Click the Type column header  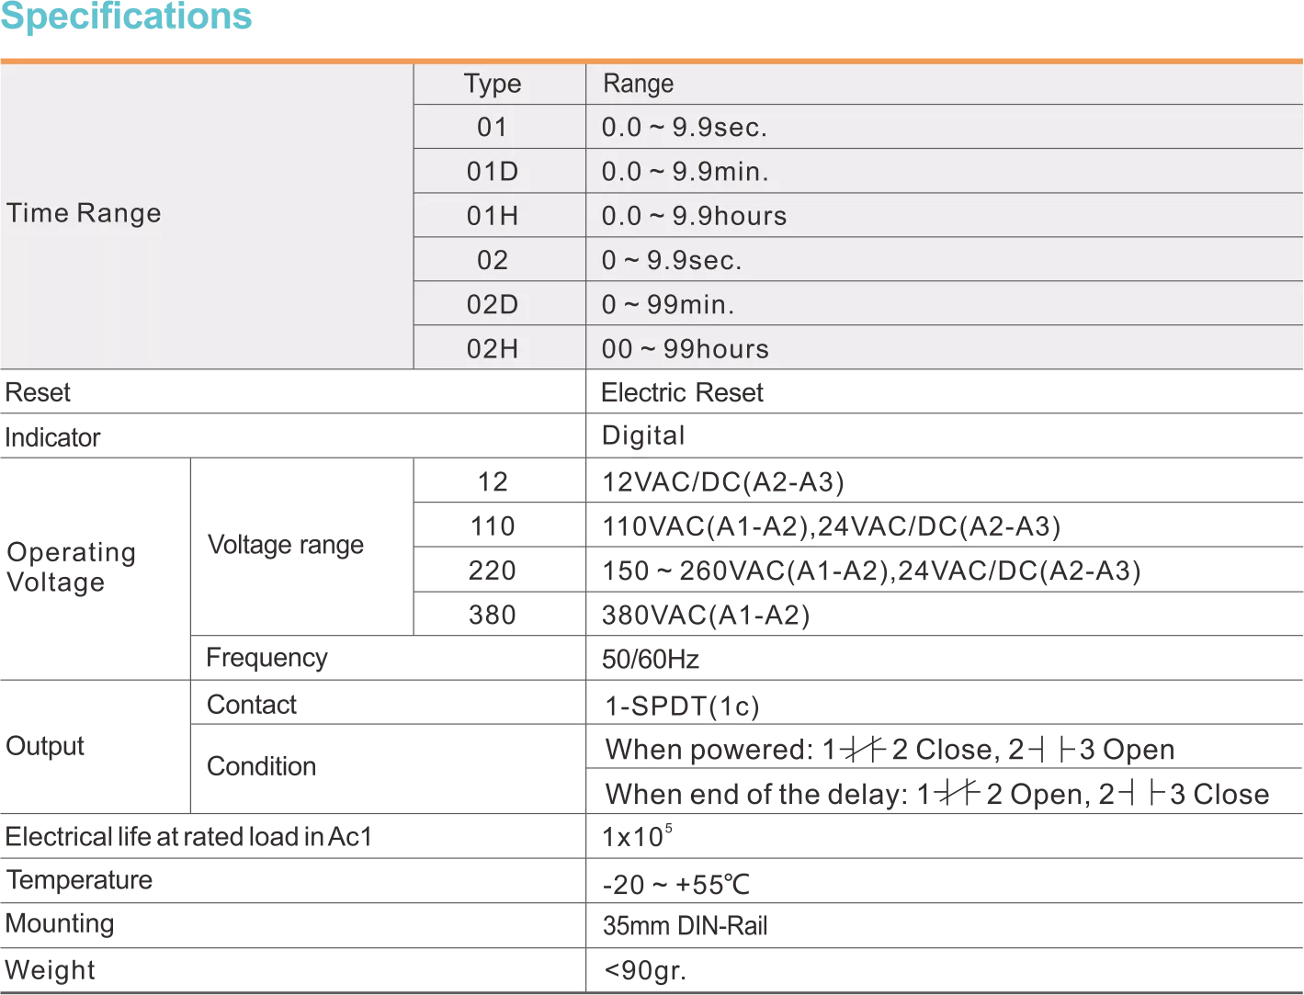(493, 84)
